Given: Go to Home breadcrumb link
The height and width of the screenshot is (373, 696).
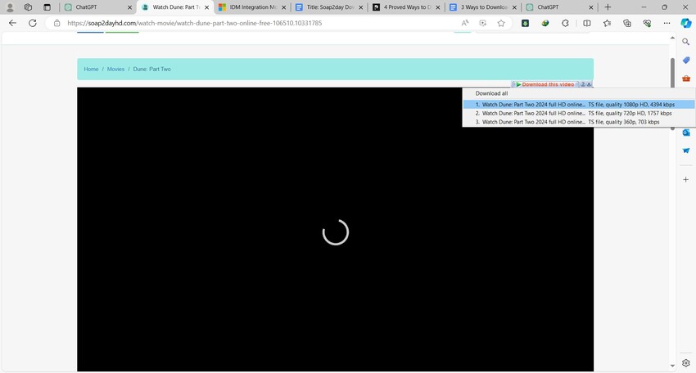Looking at the screenshot, I should (91, 70).
